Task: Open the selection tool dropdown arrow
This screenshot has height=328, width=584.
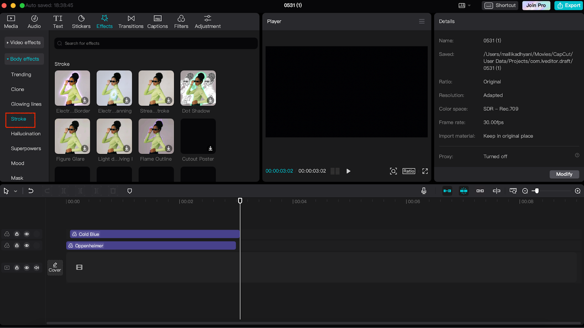Action: pyautogui.click(x=16, y=191)
